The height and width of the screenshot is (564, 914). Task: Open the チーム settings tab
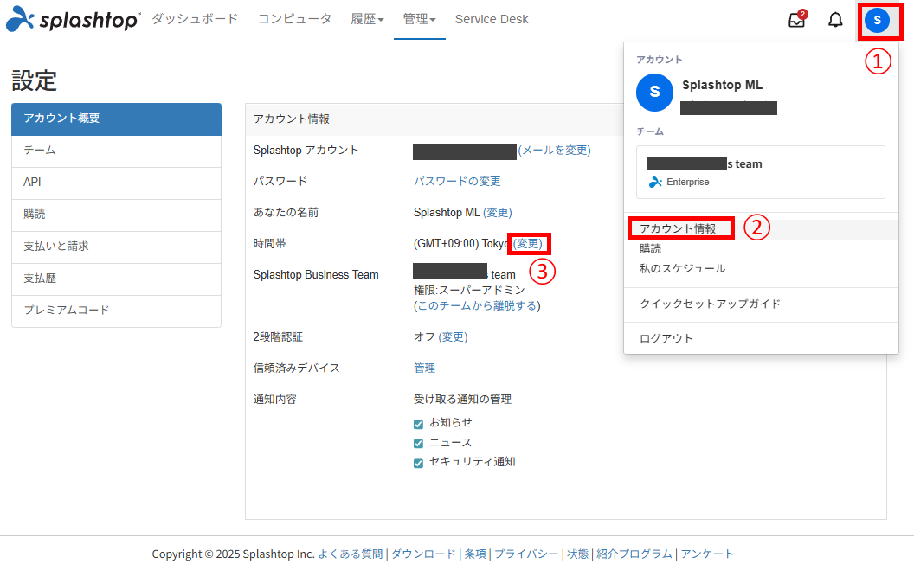[117, 151]
